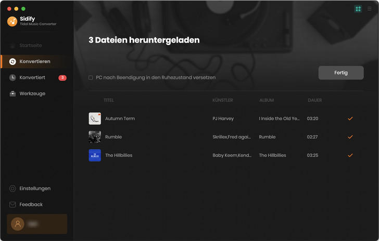This screenshot has width=379, height=241.
Task: Click the ALBUM column header
Action: [267, 100]
